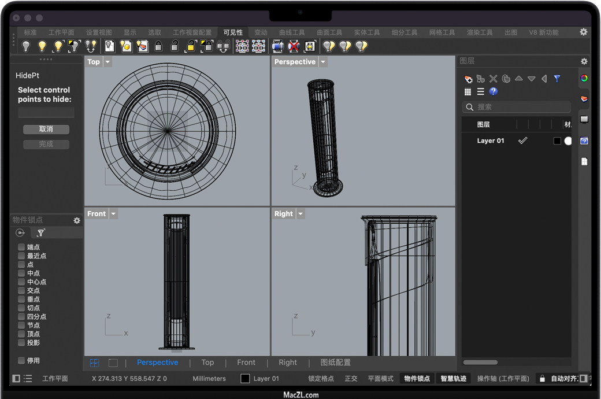Screen dimensions: 601x399
Task: Open the Right viewport dropdown arrow
Action: [x=300, y=214]
